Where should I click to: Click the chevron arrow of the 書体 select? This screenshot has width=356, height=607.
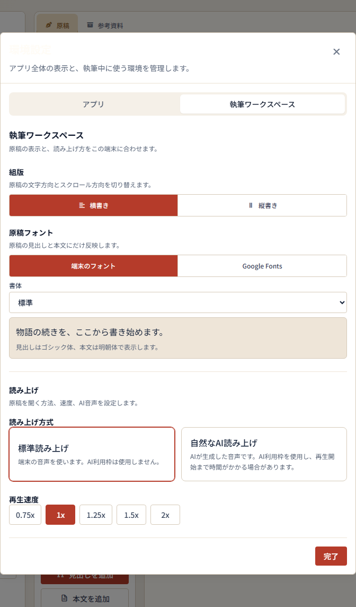click(x=341, y=302)
